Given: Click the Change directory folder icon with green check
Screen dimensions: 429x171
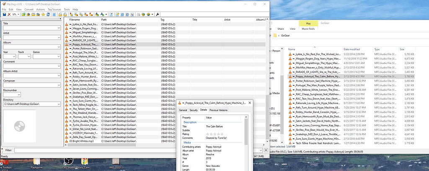Looking at the screenshot, I should [x=23, y=14].
